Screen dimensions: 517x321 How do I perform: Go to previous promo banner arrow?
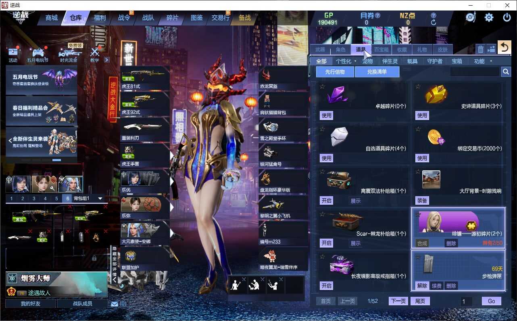tap(10, 140)
